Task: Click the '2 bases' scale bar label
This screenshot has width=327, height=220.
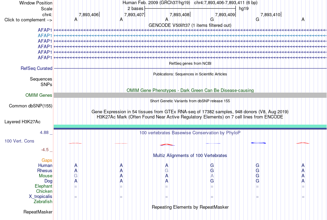Action: click(x=136, y=9)
